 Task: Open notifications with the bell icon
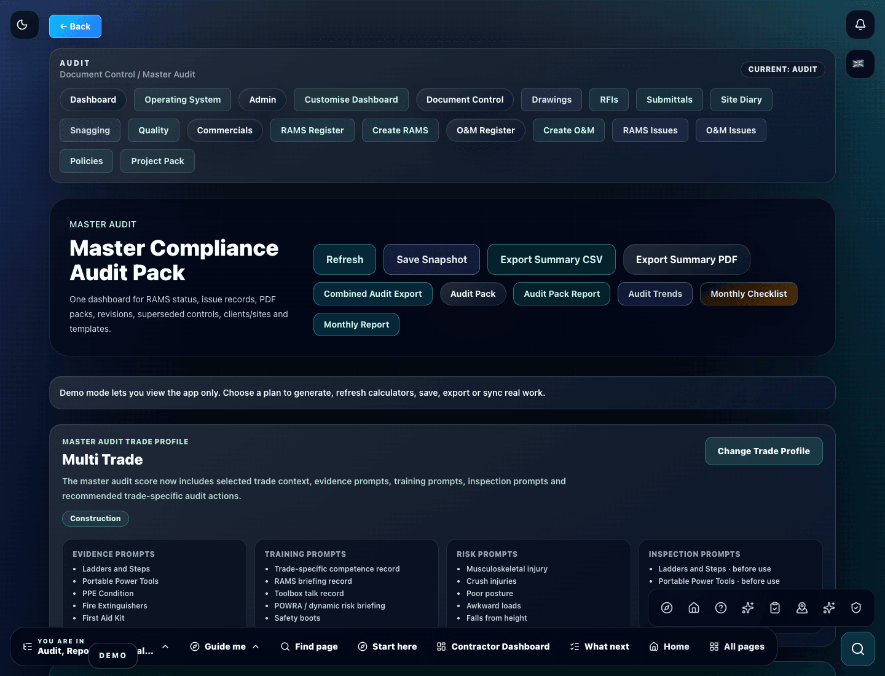tap(860, 25)
